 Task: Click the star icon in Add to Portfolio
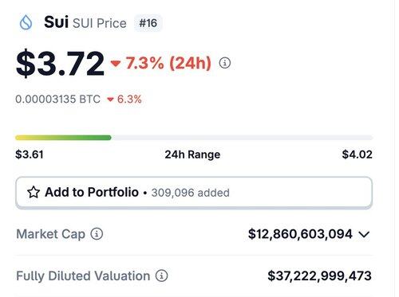coord(34,192)
